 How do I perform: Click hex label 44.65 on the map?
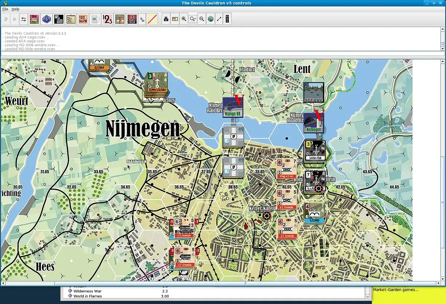[x=394, y=187]
